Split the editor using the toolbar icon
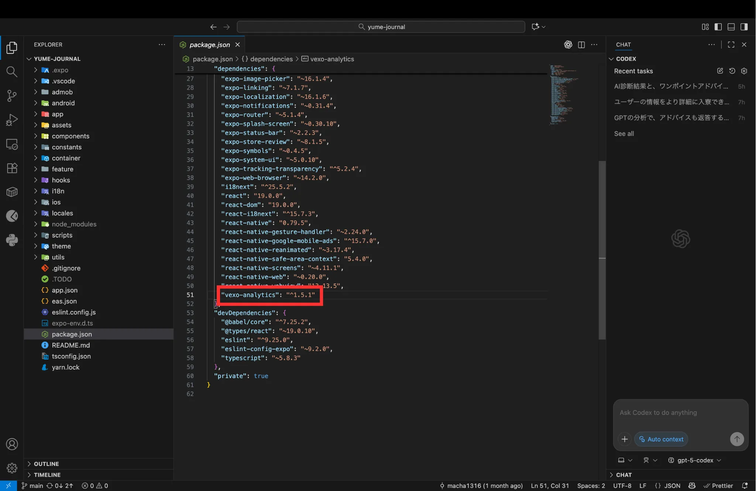This screenshot has height=491, width=756. [x=581, y=44]
